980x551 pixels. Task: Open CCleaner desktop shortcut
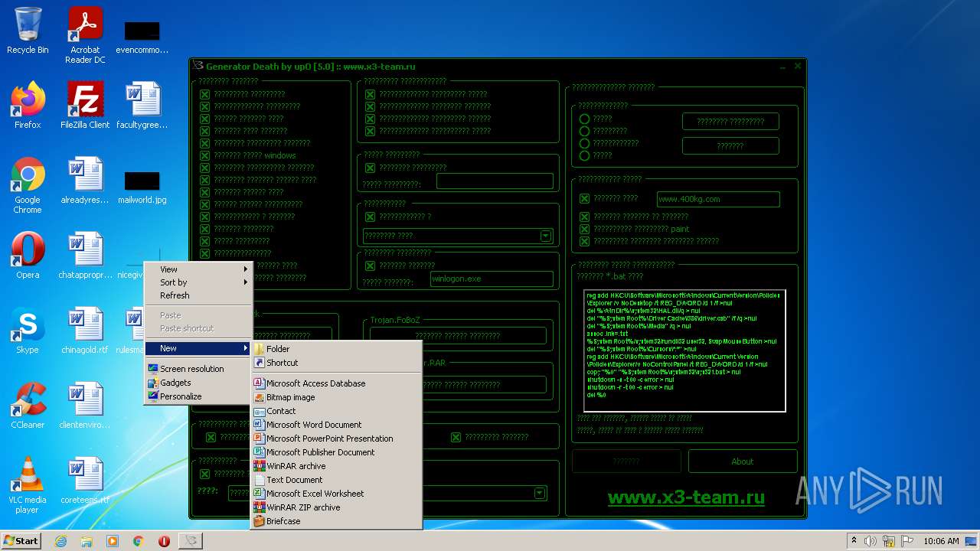point(28,406)
